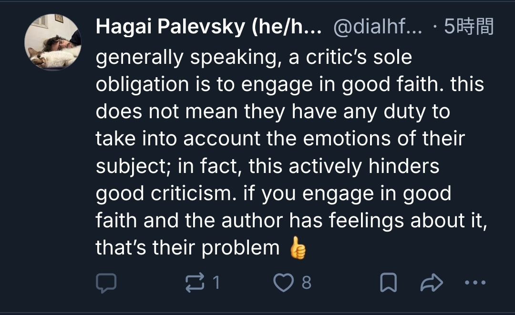This screenshot has height=315, width=515.
Task: Open the reply composer via speech bubble icon
Action: (x=106, y=283)
